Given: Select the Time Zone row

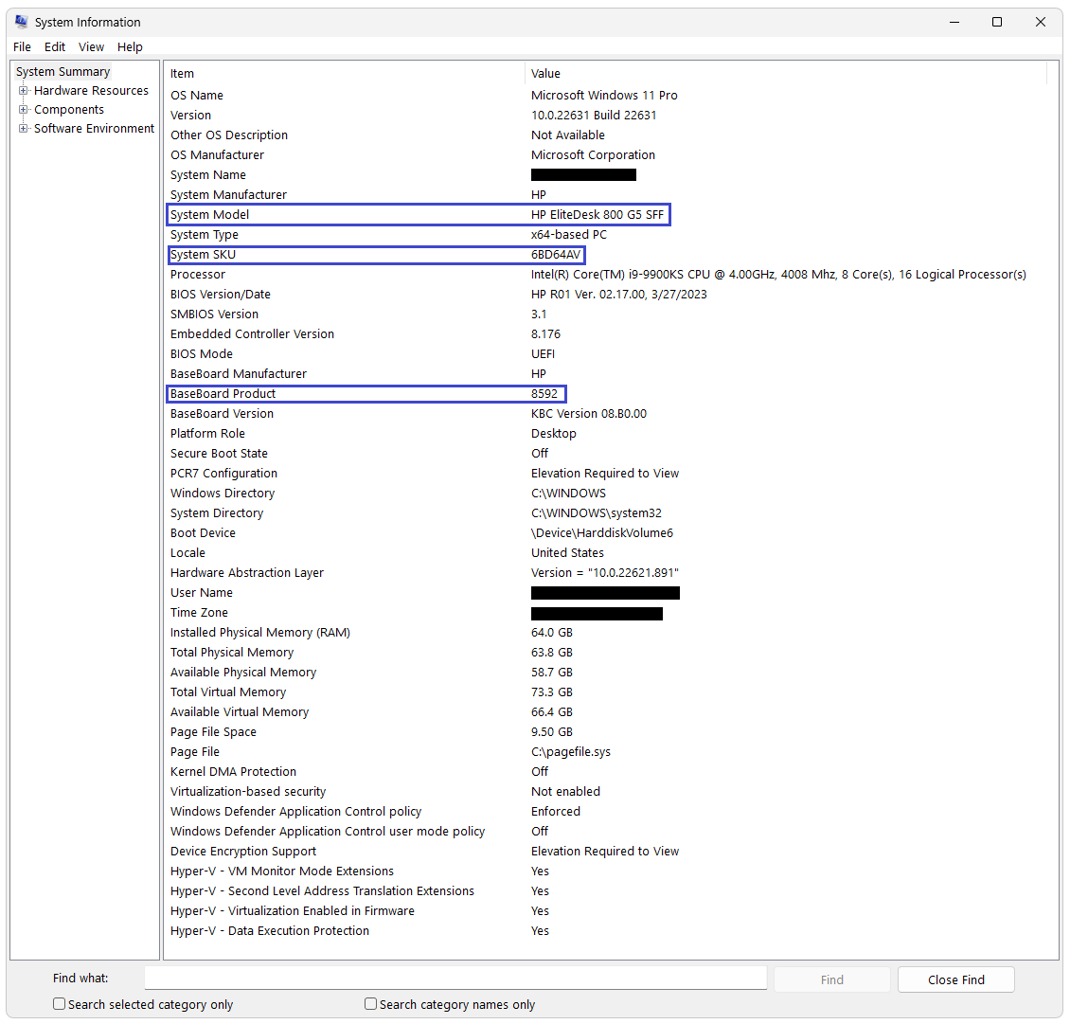Looking at the screenshot, I should [x=605, y=612].
